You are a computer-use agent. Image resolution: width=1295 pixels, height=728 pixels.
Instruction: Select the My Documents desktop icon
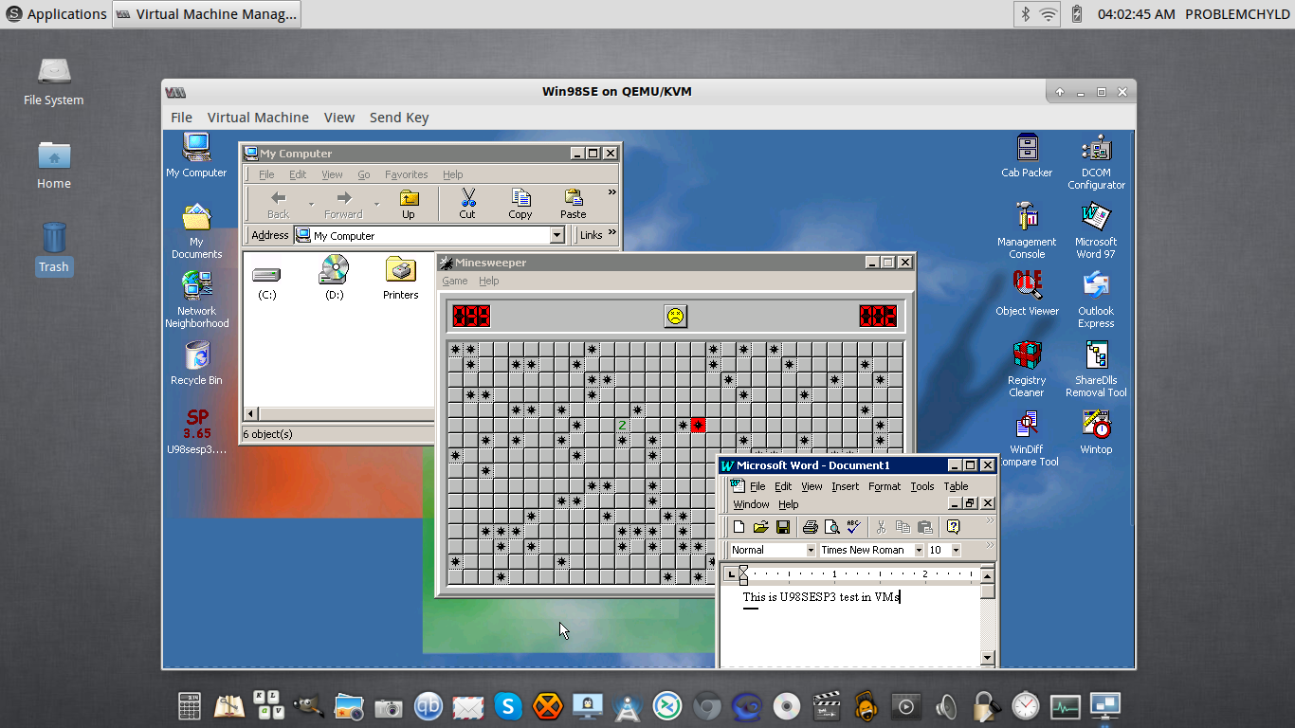[x=196, y=230]
